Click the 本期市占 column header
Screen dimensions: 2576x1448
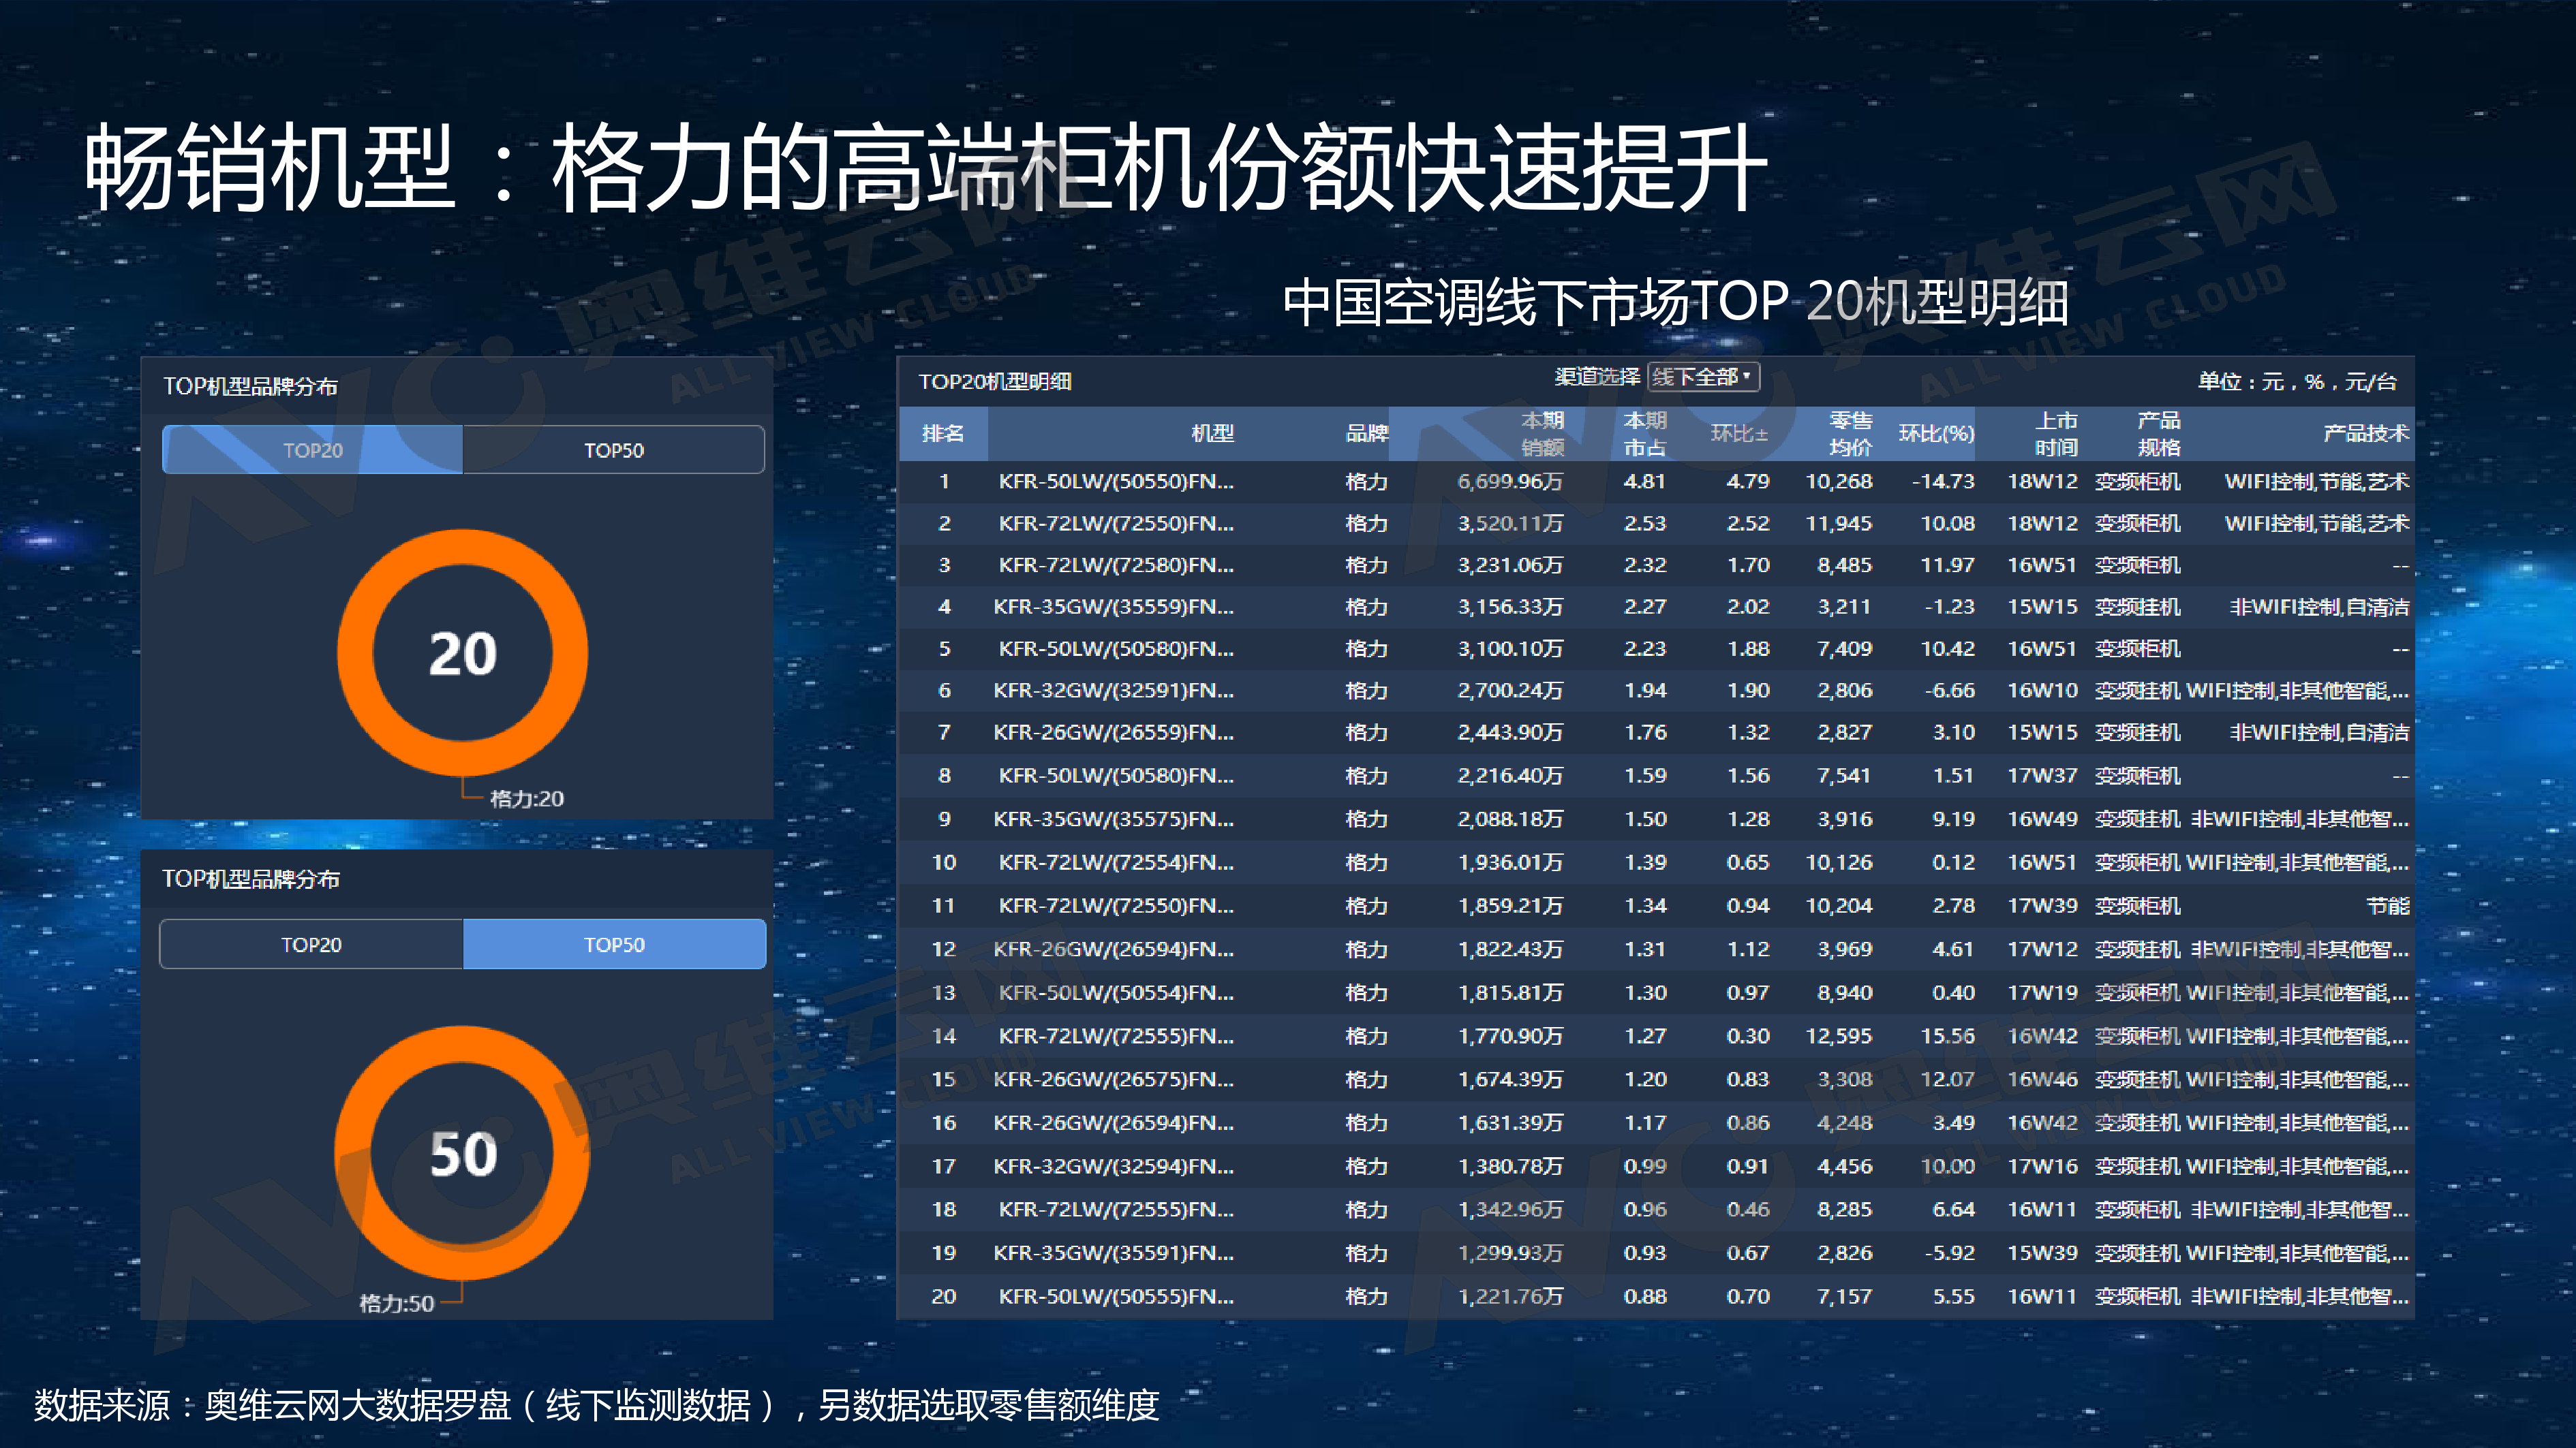point(1644,432)
